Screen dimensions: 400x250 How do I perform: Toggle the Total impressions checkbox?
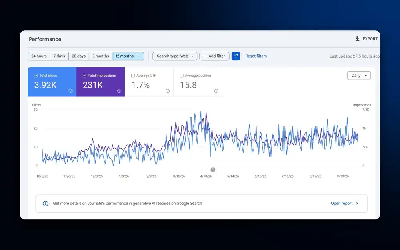click(84, 76)
